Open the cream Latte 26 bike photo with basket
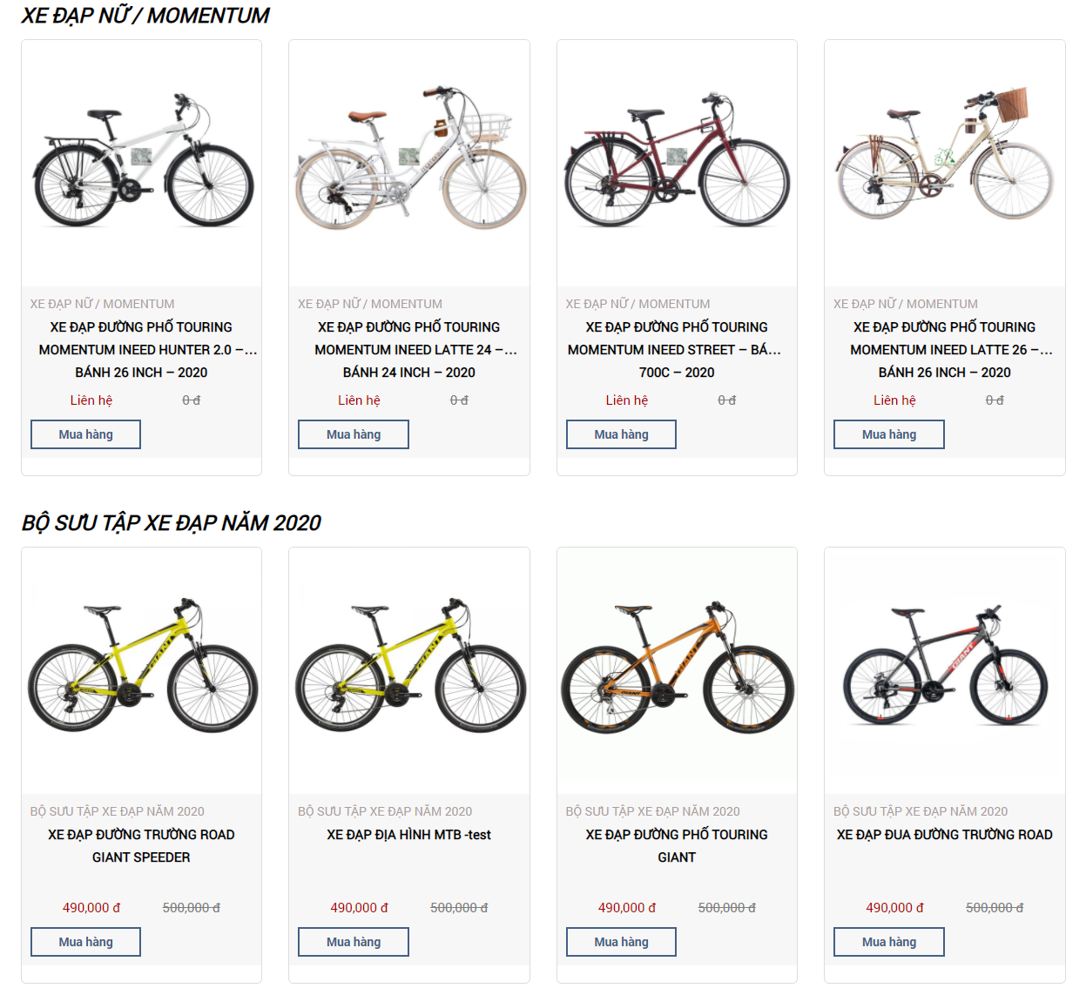The height and width of the screenshot is (995, 1086). [944, 163]
